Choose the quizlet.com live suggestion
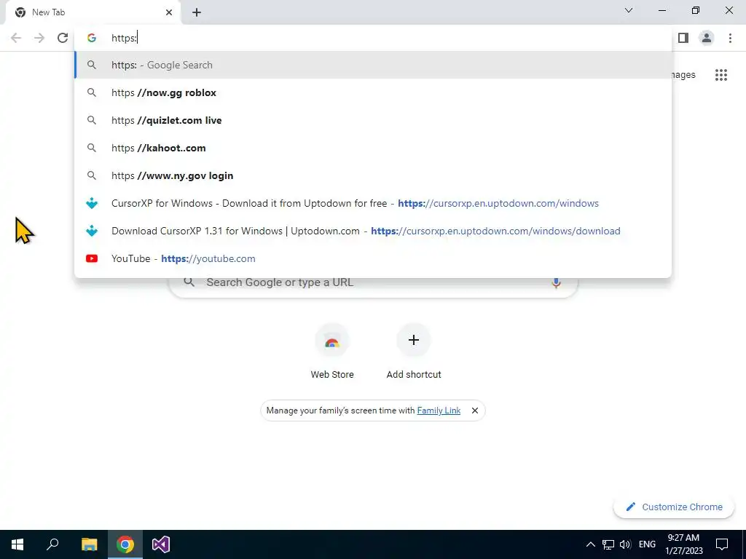Screen dimensions: 746x559 coord(373,120)
